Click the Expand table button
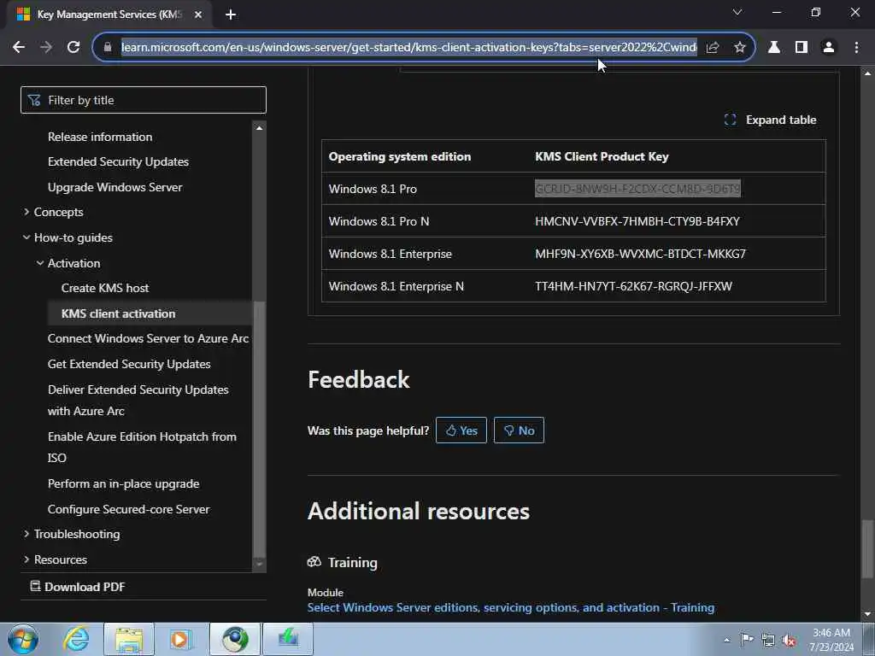Screen dimensions: 875x656 (770, 120)
